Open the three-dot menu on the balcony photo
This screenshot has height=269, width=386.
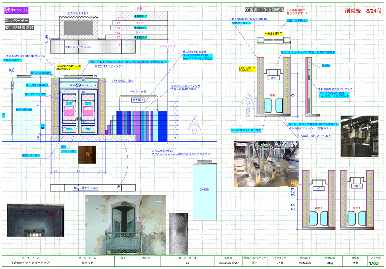click(158, 201)
